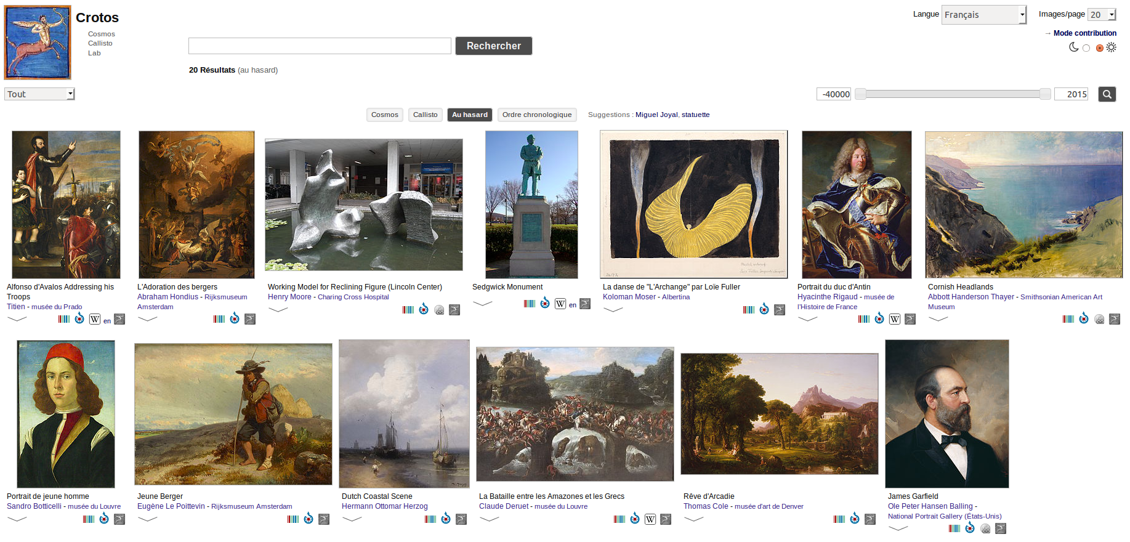Open the Images/page dropdown showing 20
1130x542 pixels.
pyautogui.click(x=1102, y=15)
